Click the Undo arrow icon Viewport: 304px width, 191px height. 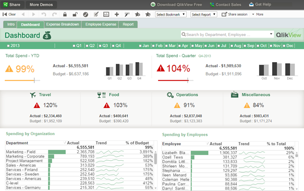point(44,15)
